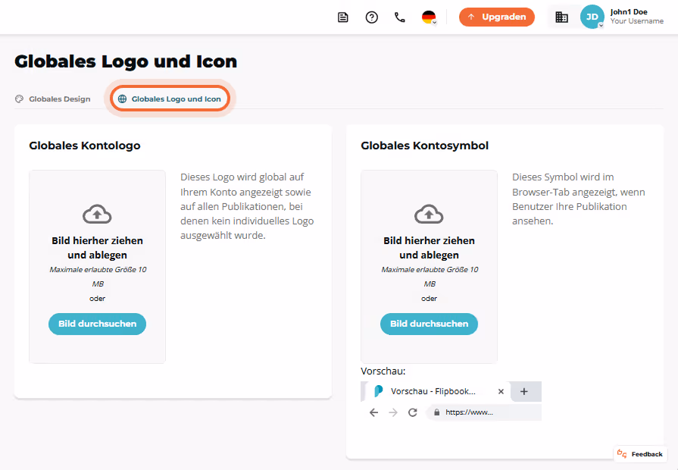
Task: Click the reload icon in preview browser
Action: click(413, 412)
